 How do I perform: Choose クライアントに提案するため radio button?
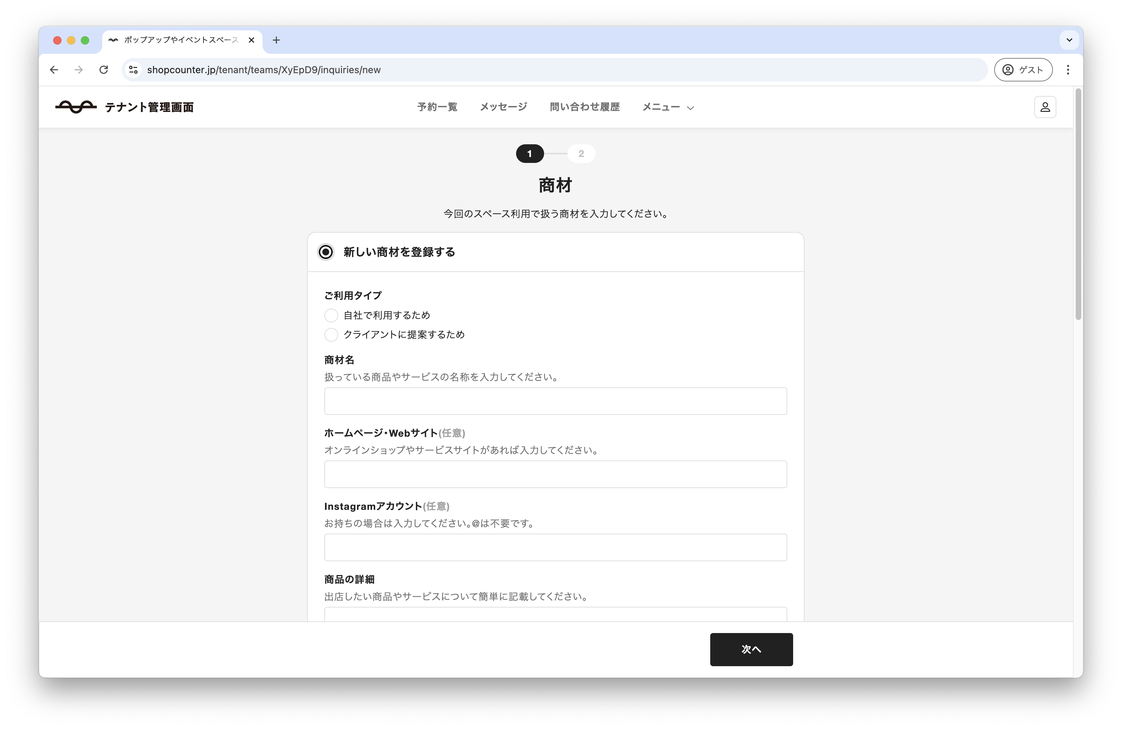point(331,335)
